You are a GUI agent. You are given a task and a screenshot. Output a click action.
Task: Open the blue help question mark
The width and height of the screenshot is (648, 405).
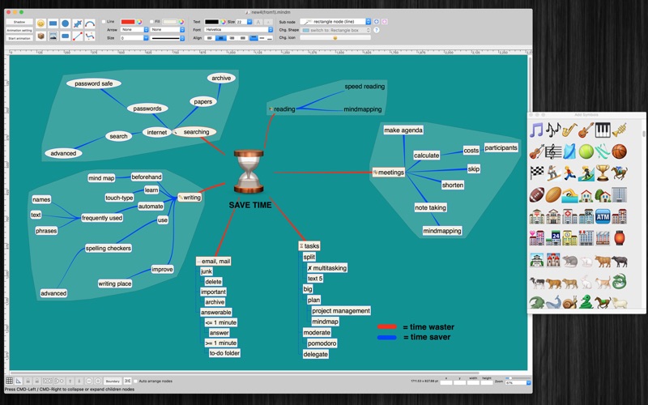point(377,30)
